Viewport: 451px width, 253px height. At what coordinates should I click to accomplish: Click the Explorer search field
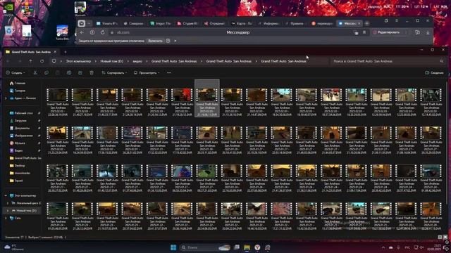[388, 61]
